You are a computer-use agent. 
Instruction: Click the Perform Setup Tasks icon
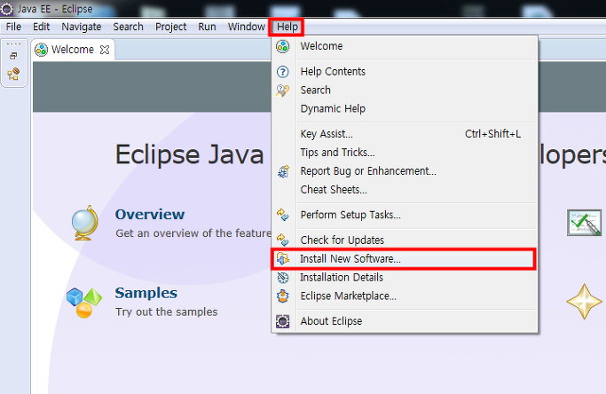click(x=282, y=215)
